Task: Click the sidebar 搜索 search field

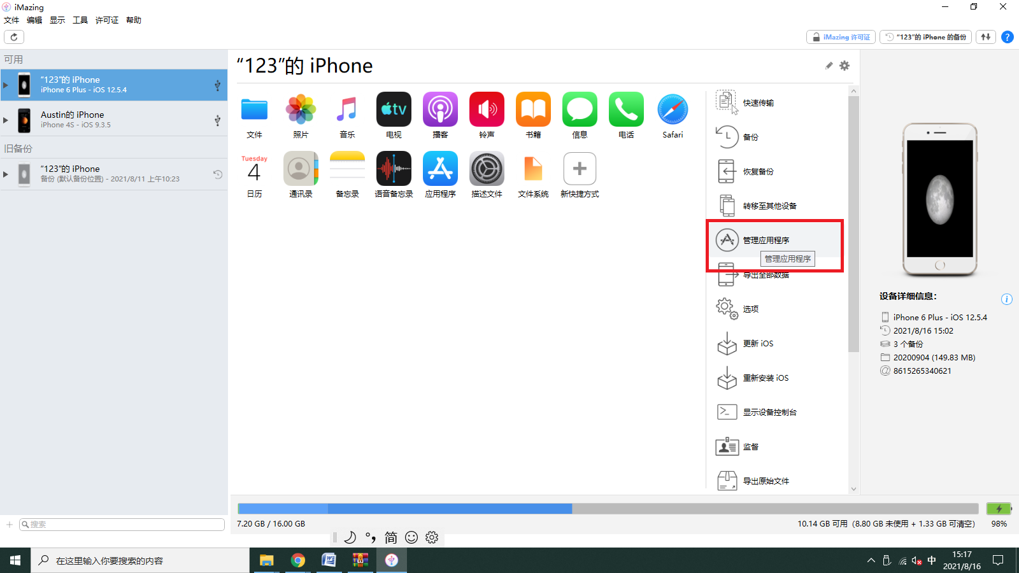Action: (x=122, y=525)
